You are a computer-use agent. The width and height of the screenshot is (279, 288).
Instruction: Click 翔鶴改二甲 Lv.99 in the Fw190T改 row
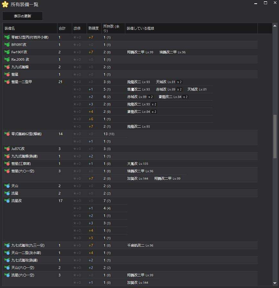click(x=140, y=52)
